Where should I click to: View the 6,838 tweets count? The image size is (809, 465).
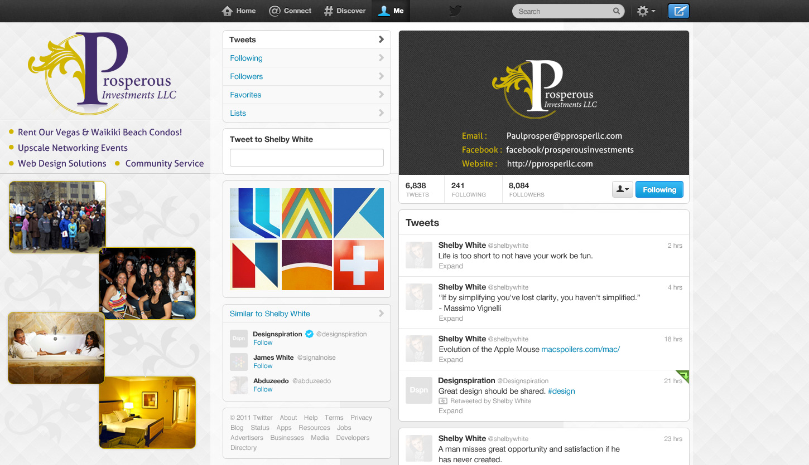417,189
